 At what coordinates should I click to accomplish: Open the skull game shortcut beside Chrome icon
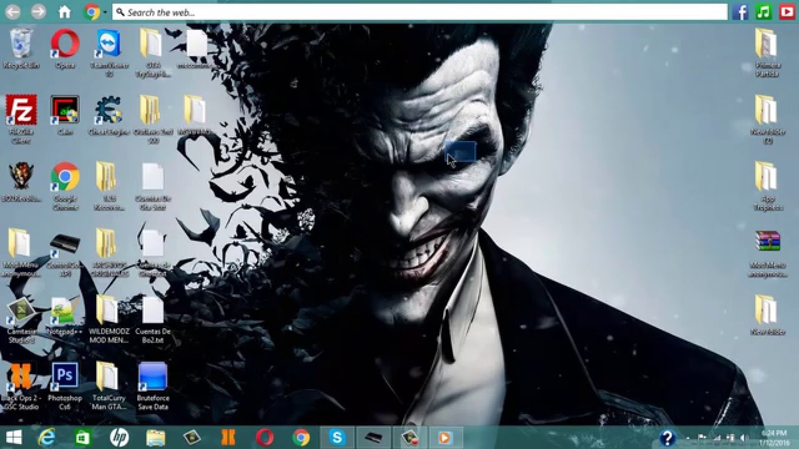tap(21, 182)
